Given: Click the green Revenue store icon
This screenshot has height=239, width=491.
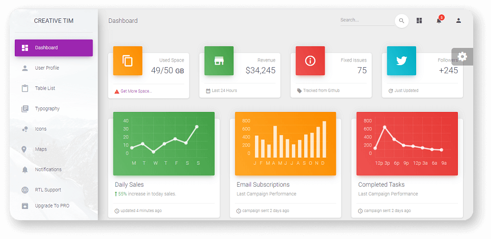Looking at the screenshot, I should [219, 61].
